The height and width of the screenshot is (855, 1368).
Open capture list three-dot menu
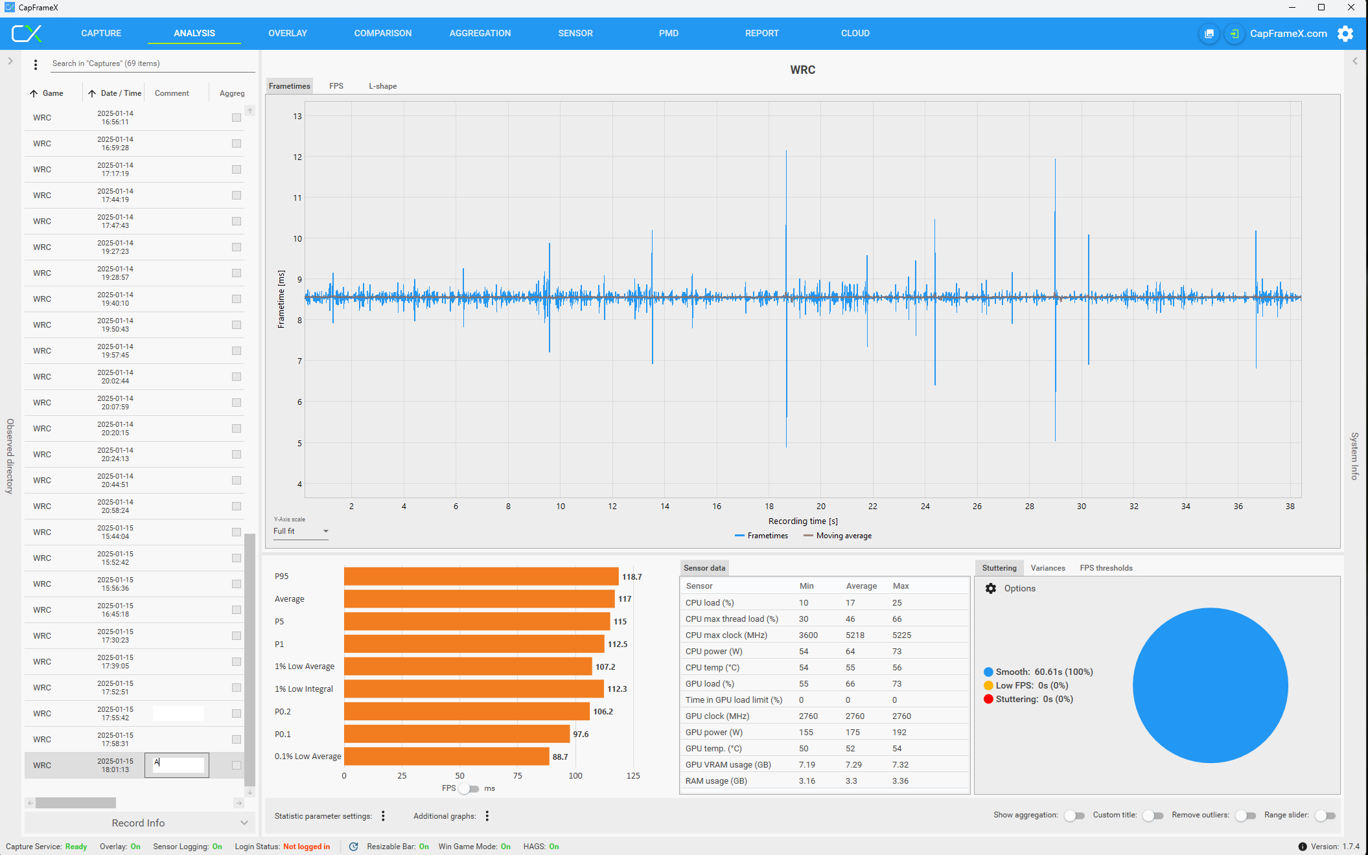pyautogui.click(x=36, y=64)
